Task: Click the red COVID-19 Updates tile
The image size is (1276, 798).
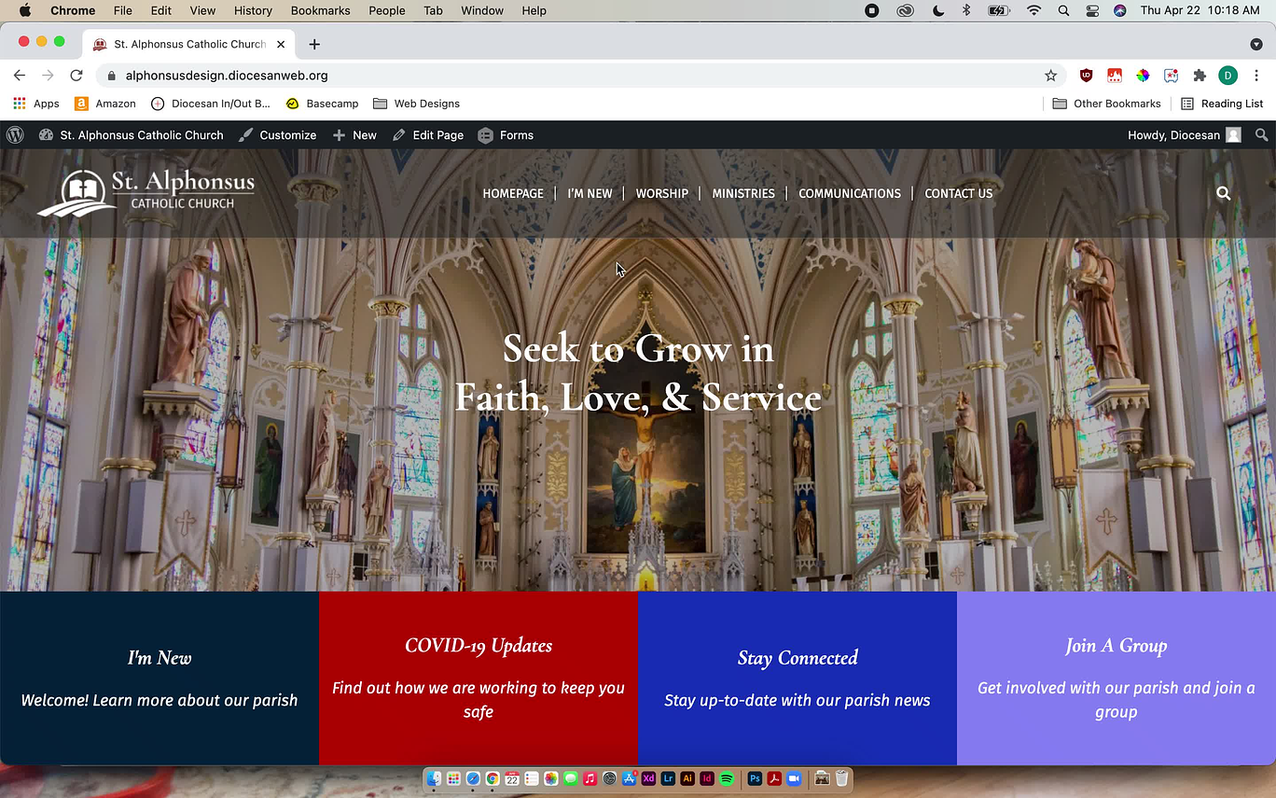Action: [x=478, y=678]
